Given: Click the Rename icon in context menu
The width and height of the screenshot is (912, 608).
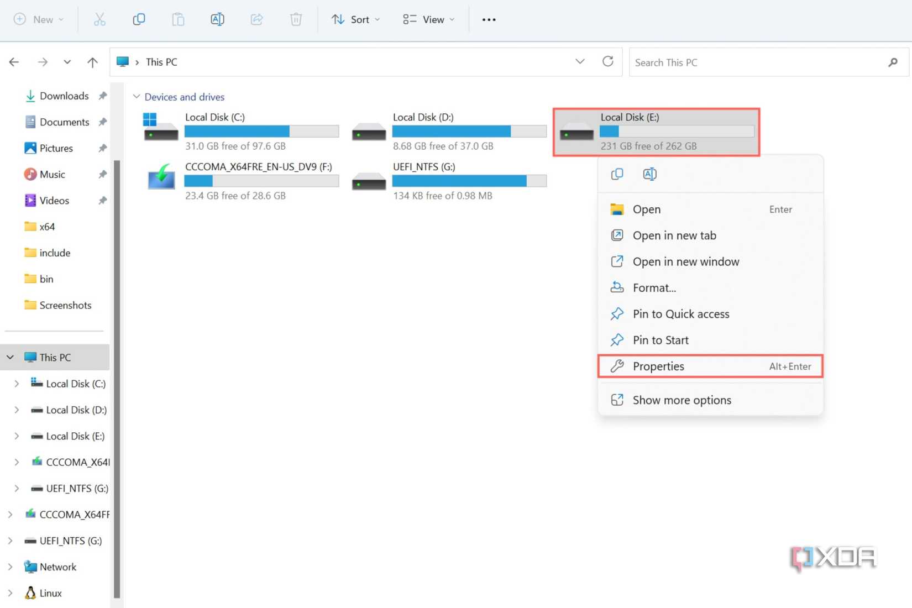Looking at the screenshot, I should tap(649, 174).
